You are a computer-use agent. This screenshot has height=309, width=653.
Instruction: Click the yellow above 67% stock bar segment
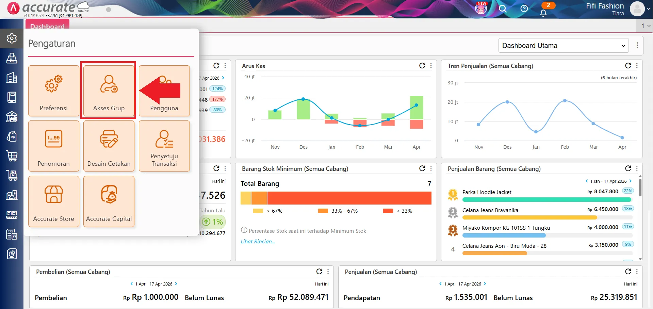click(x=246, y=198)
